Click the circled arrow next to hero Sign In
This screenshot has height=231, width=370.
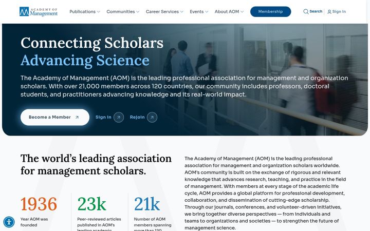(119, 117)
